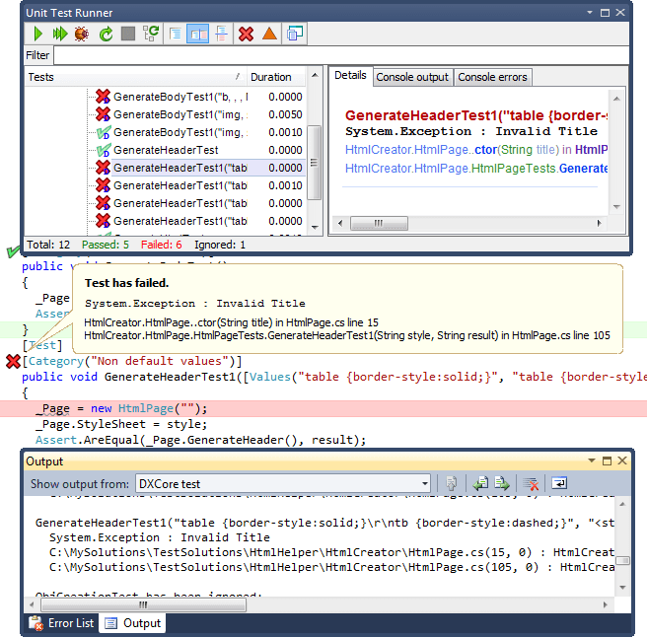Clear all output with the red-X icon
Image resolution: width=647 pixels, height=637 pixels.
point(530,483)
